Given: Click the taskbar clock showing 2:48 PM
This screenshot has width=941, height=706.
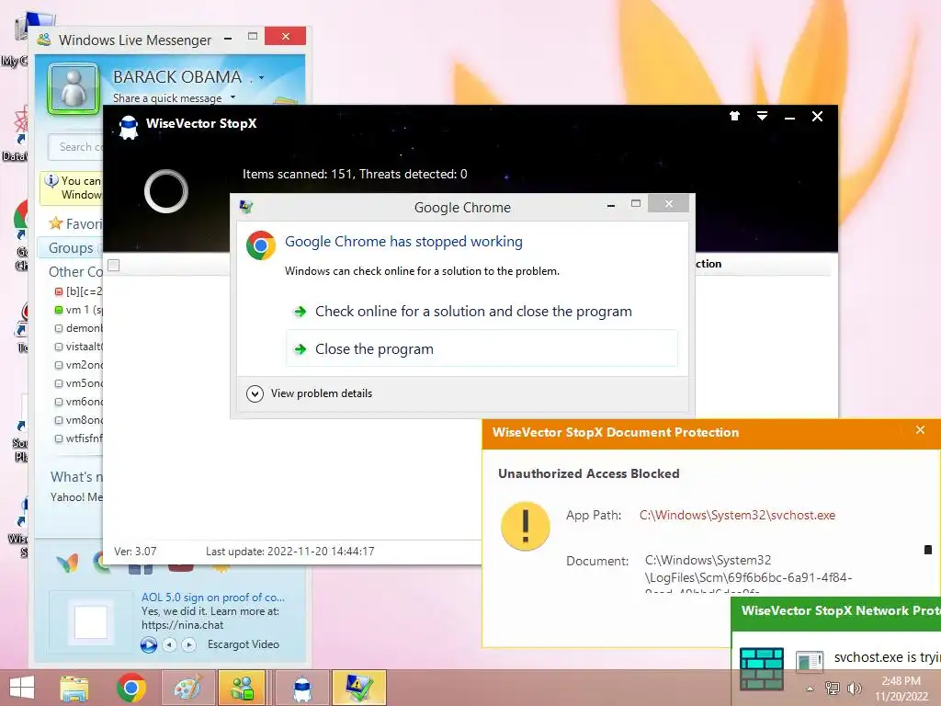Looking at the screenshot, I should (x=901, y=689).
